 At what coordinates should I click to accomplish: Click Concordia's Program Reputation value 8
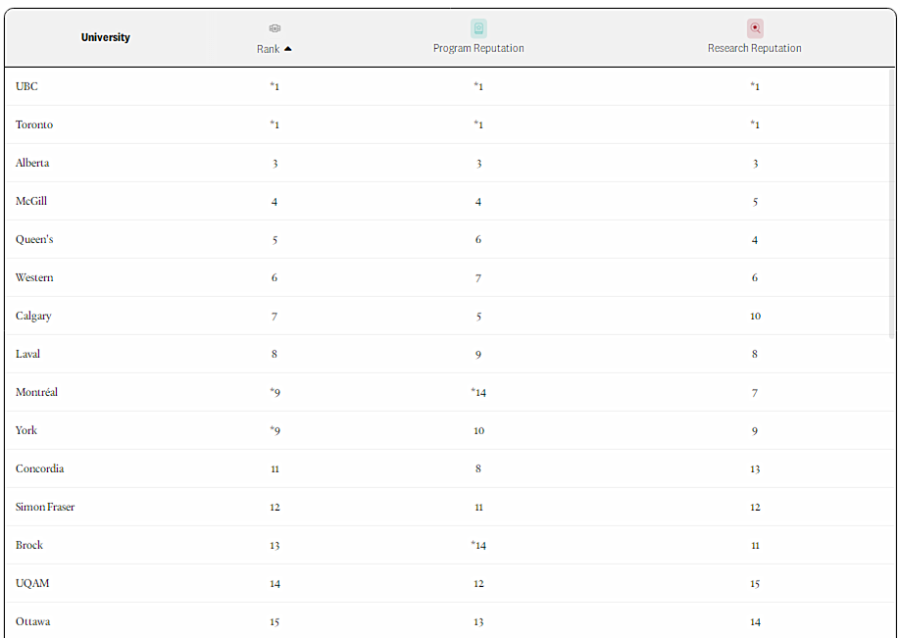click(478, 468)
